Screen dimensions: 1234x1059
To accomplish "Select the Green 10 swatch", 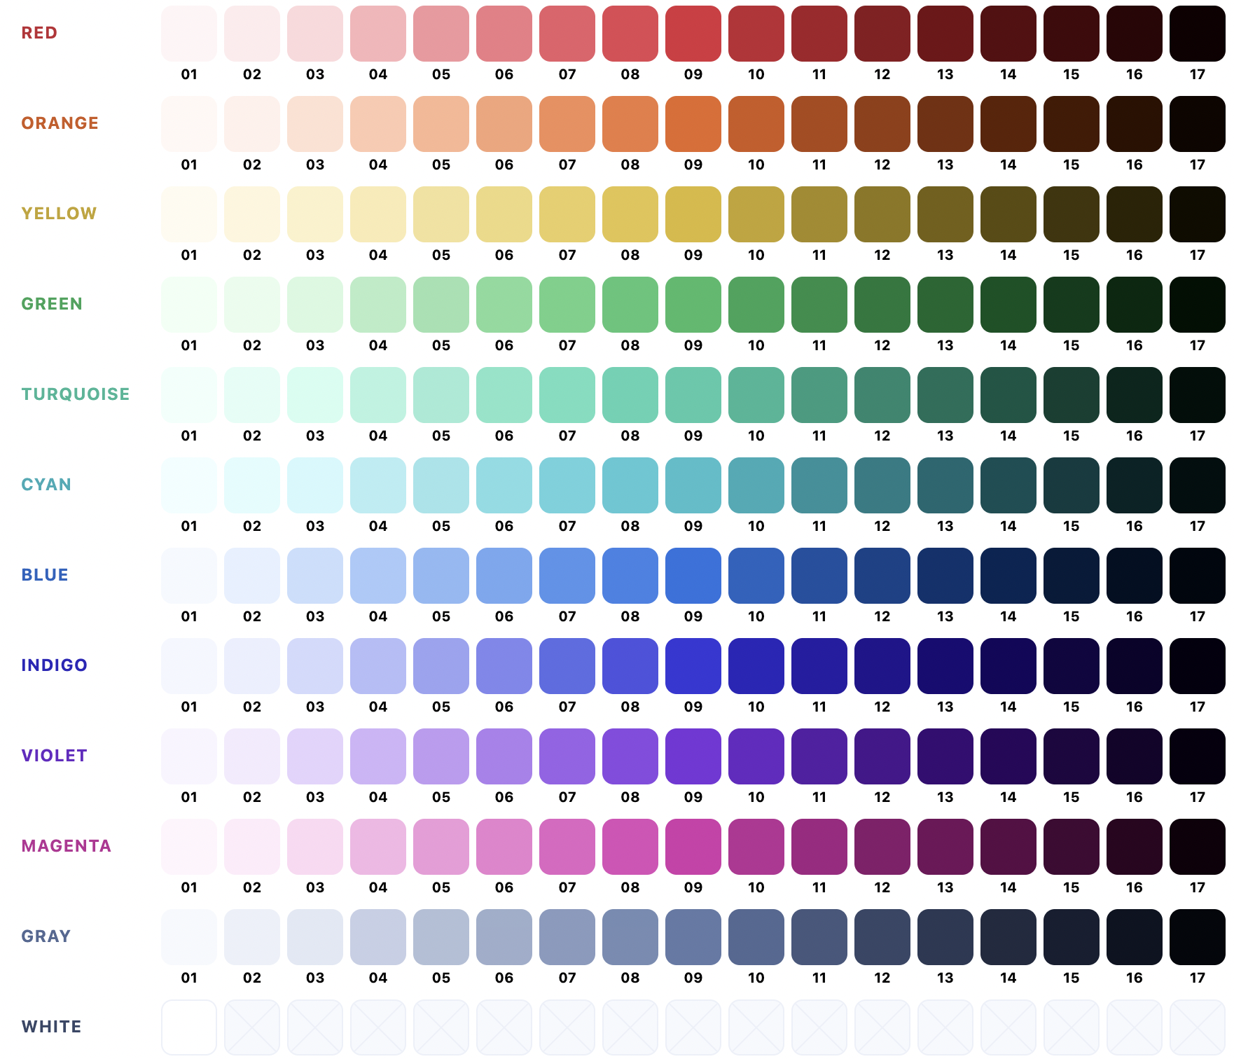I will pos(756,305).
